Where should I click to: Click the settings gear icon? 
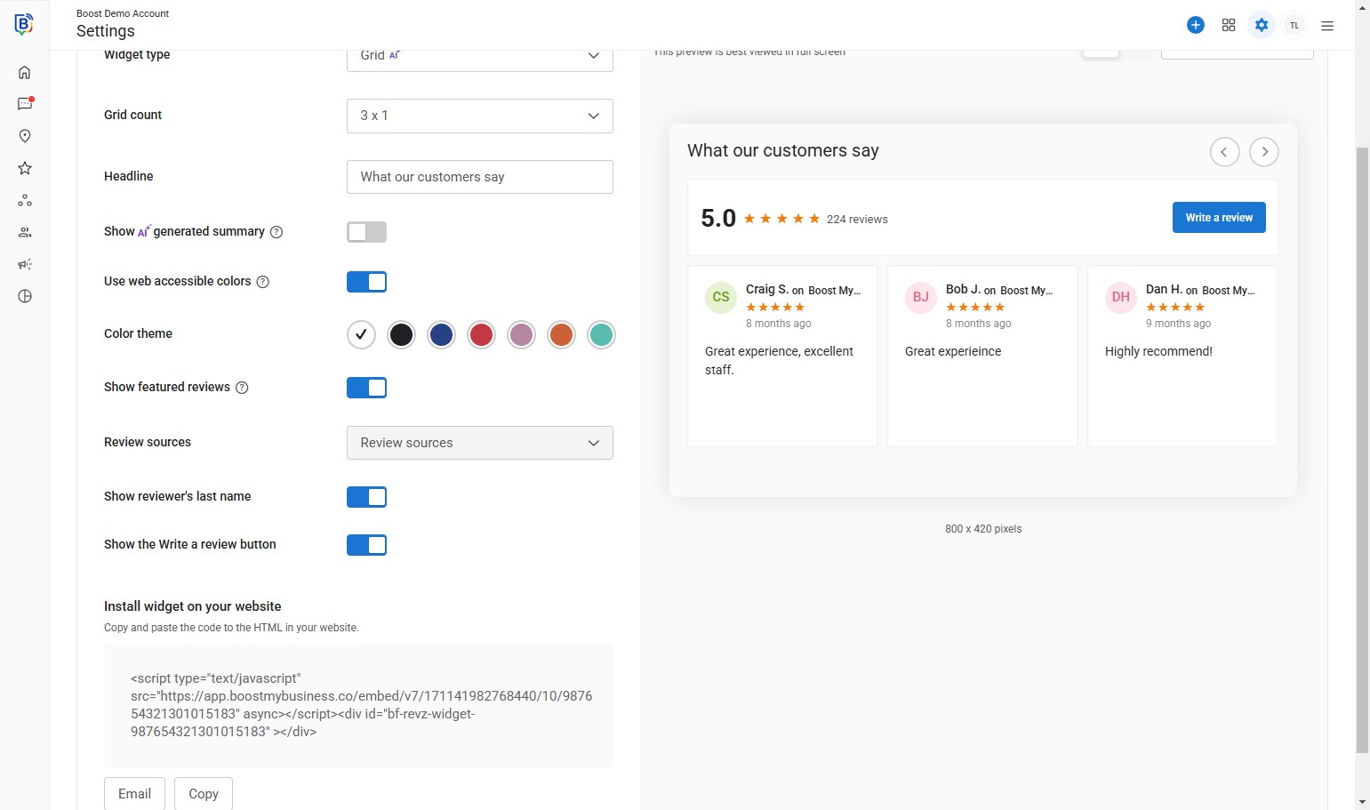1262,25
